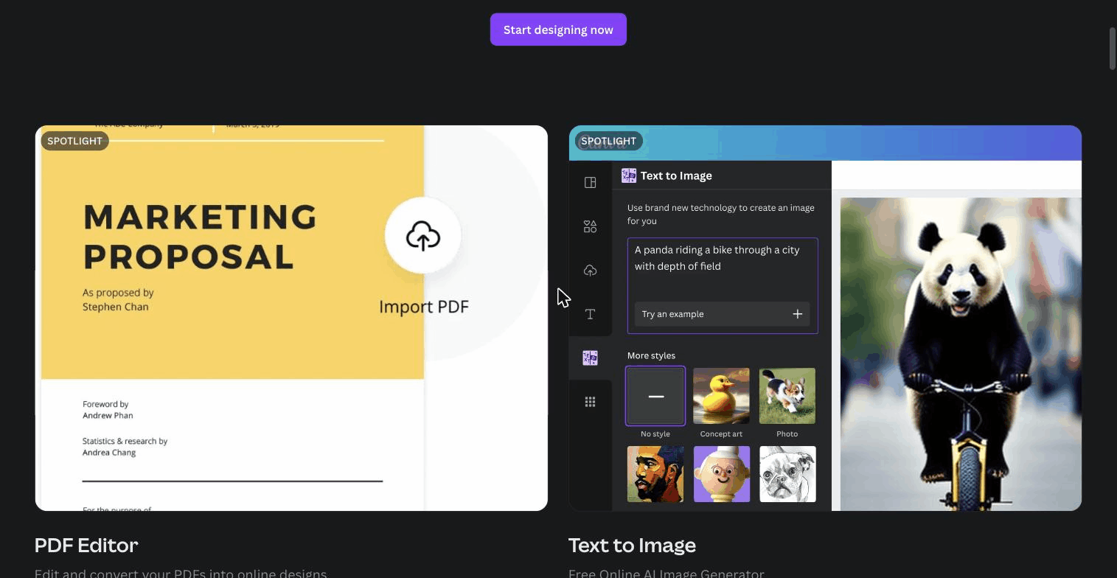The image size is (1117, 578).
Task: Click the 'Use brand new technology' description text
Action: tap(721, 215)
